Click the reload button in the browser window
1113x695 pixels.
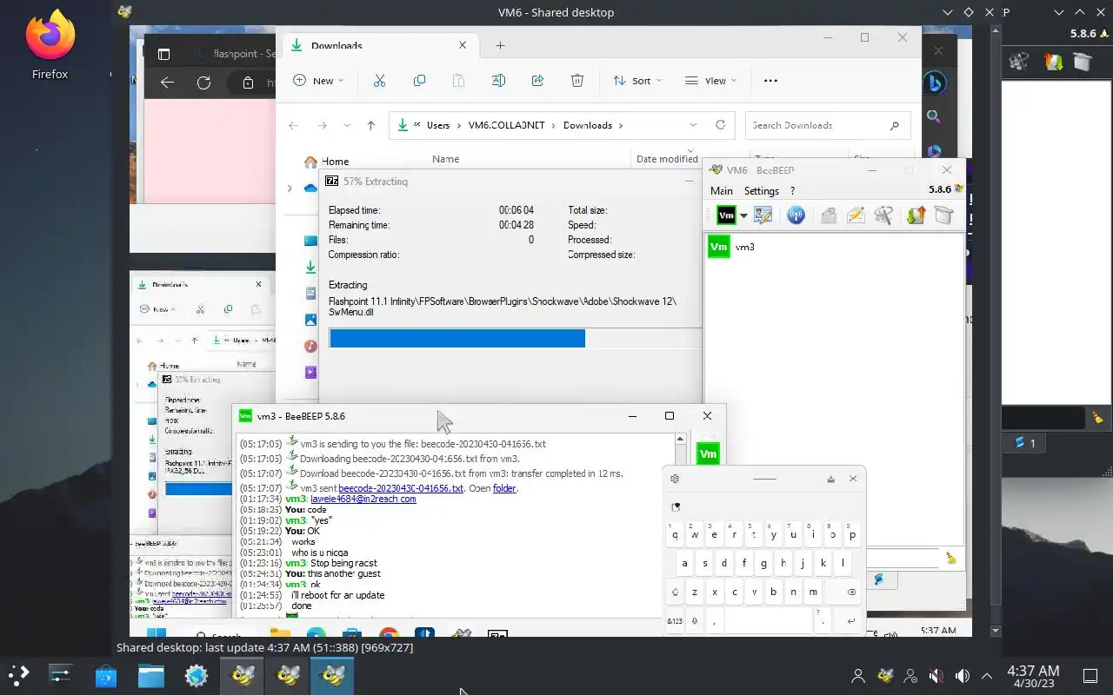(203, 83)
